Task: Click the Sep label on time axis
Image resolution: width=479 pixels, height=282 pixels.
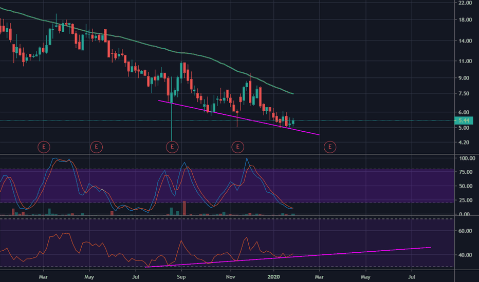Action: point(181,277)
